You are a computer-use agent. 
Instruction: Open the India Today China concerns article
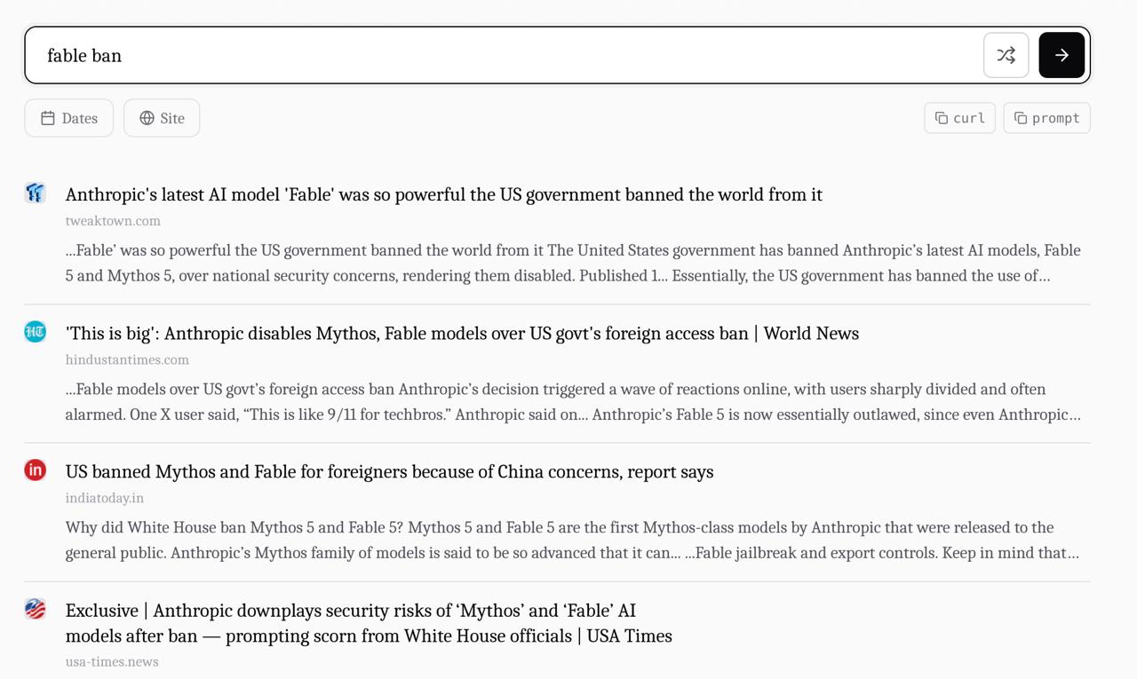click(389, 471)
